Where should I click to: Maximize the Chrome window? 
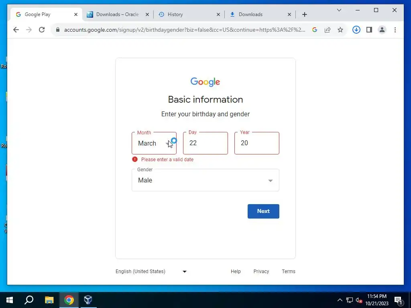[376, 10]
